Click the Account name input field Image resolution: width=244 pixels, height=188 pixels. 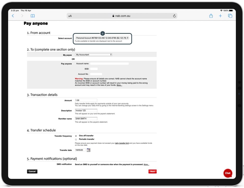pos(109,64)
